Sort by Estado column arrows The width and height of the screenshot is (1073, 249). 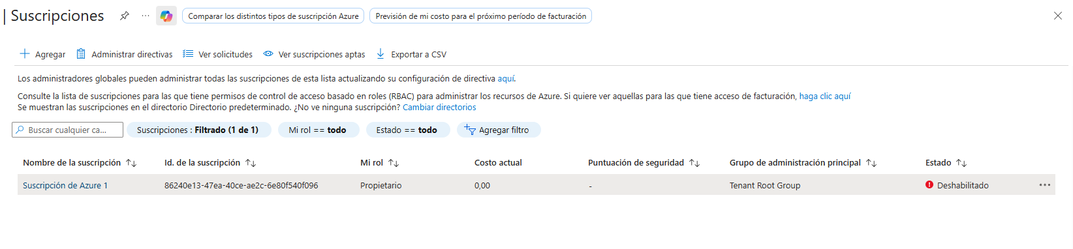point(961,163)
